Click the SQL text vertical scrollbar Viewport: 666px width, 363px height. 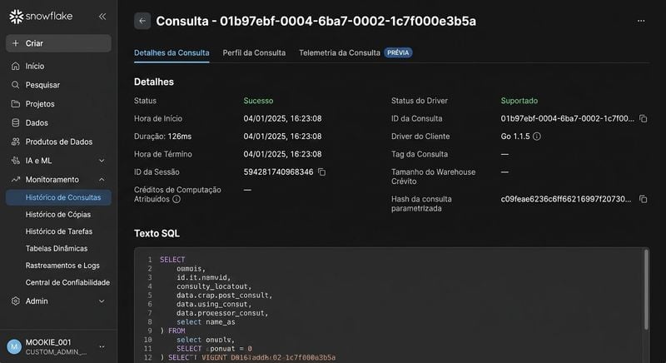pyautogui.click(x=646, y=290)
